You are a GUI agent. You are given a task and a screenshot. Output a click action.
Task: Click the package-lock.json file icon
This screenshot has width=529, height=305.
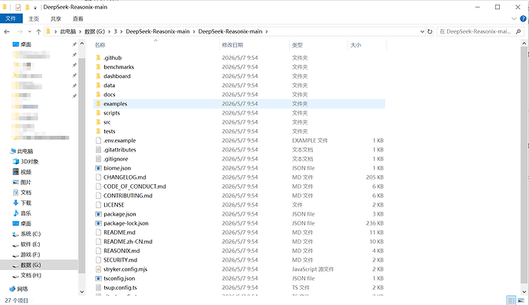tap(98, 223)
